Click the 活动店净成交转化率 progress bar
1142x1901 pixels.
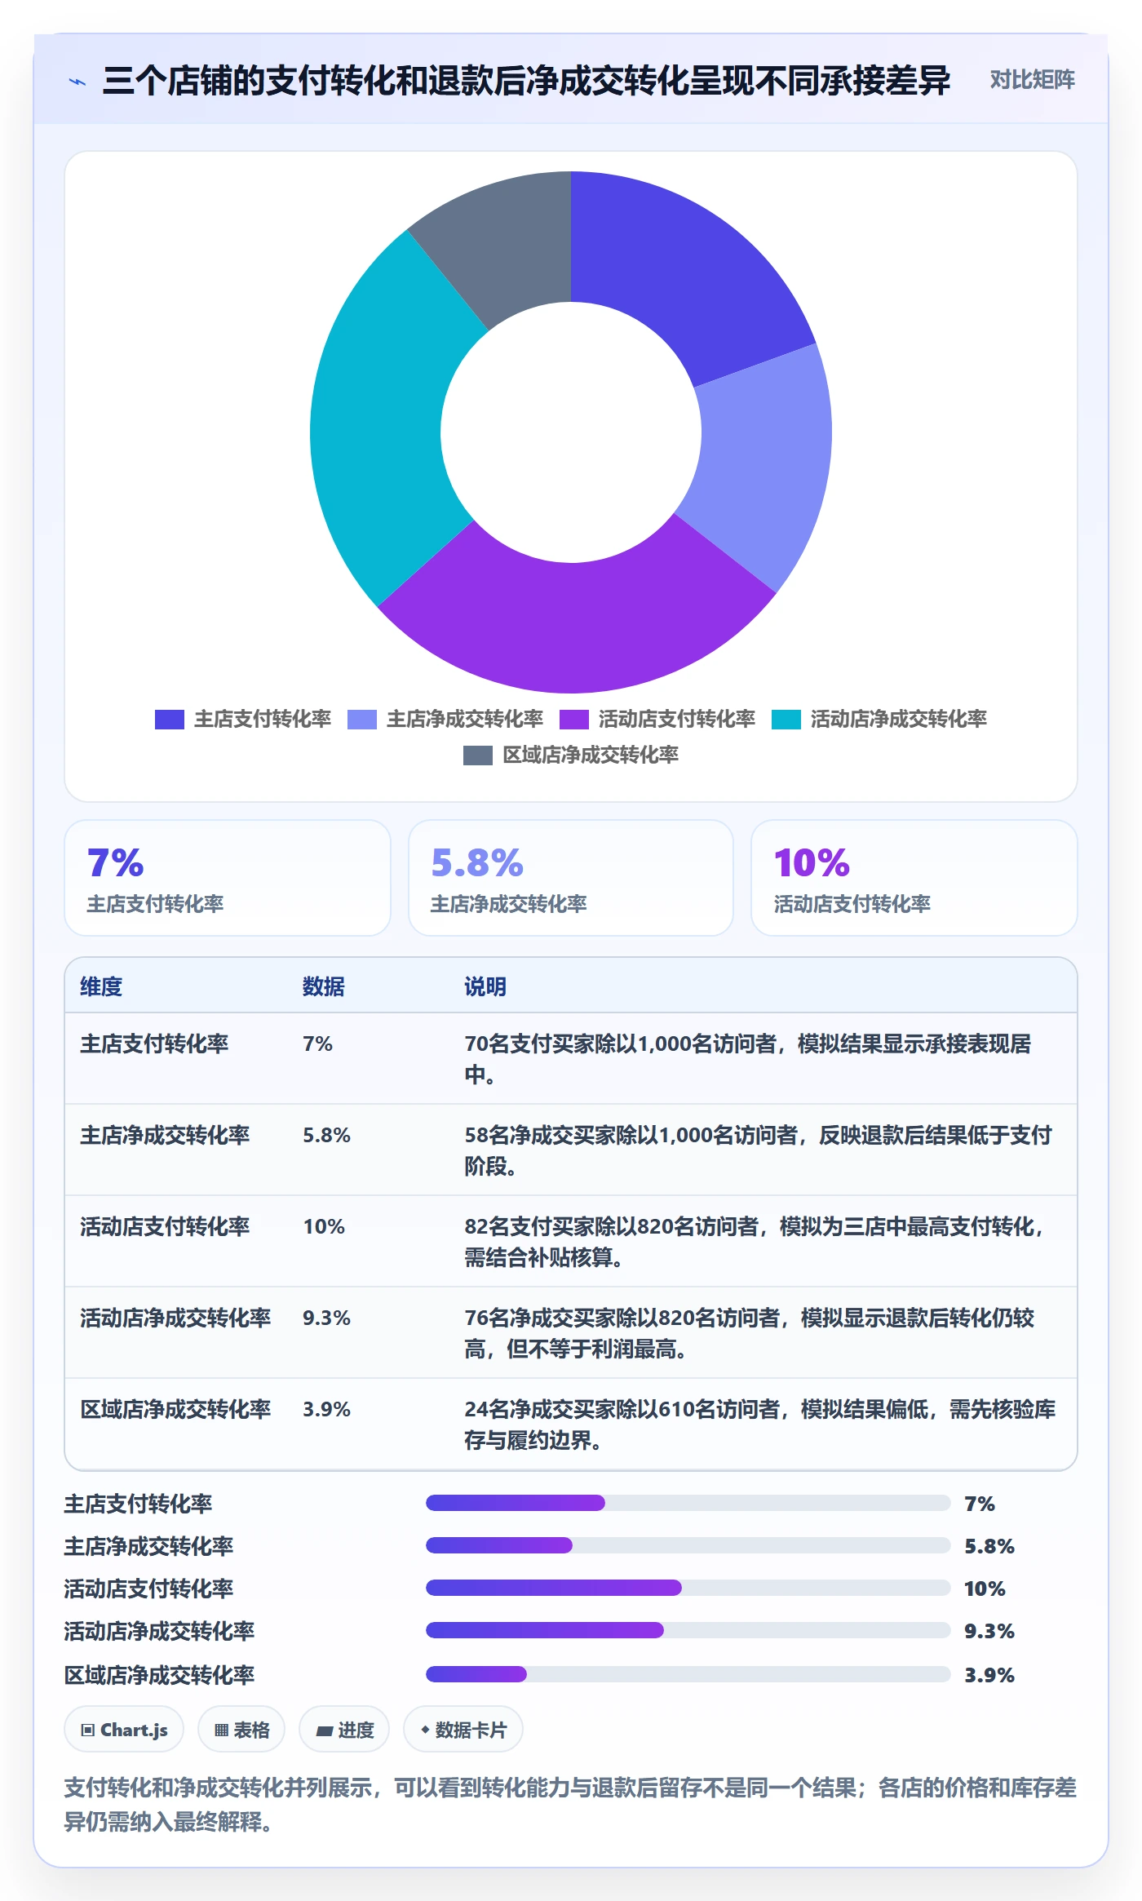pos(688,1630)
